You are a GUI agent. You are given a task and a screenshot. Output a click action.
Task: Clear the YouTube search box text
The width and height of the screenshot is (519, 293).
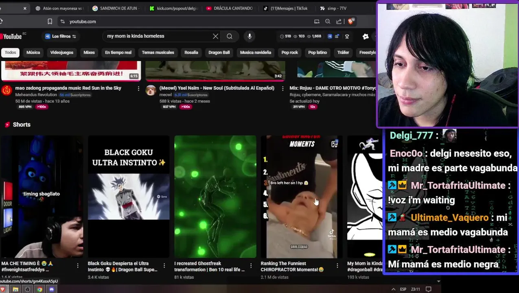click(215, 36)
